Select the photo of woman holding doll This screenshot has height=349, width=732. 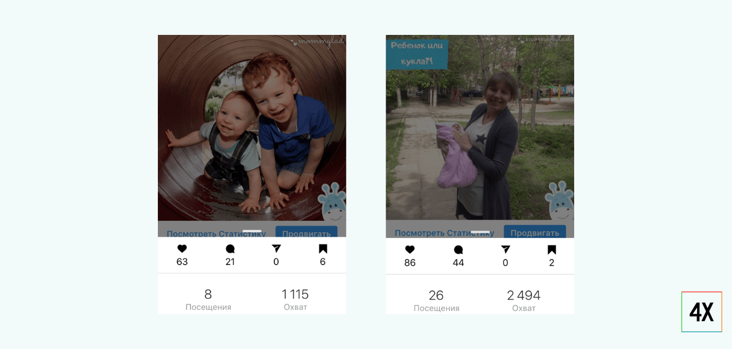(x=480, y=128)
